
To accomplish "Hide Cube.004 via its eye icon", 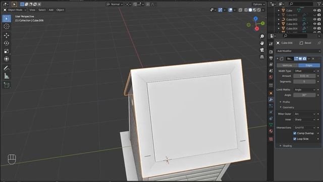I will tap(314, 28).
